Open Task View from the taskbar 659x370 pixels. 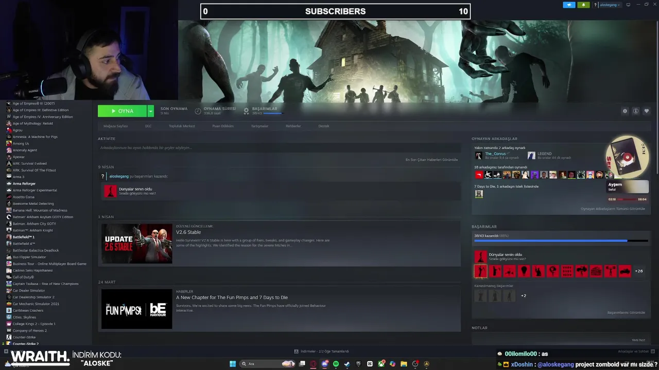click(302, 364)
